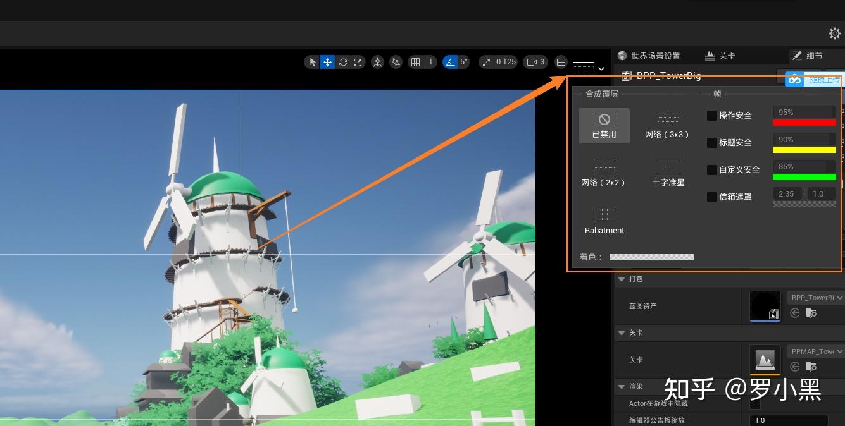Use selected asset arrow for 关卡
This screenshot has width=845, height=426.
click(x=795, y=367)
